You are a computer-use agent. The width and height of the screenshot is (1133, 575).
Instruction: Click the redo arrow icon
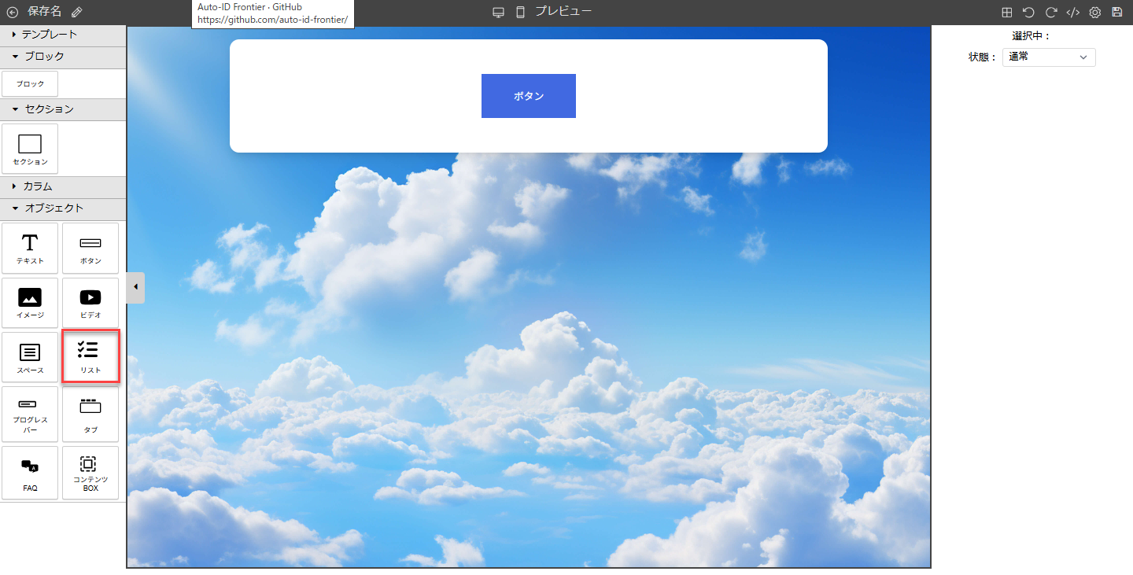click(1050, 13)
